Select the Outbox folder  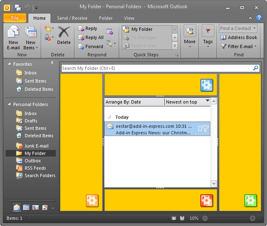pos(28,161)
